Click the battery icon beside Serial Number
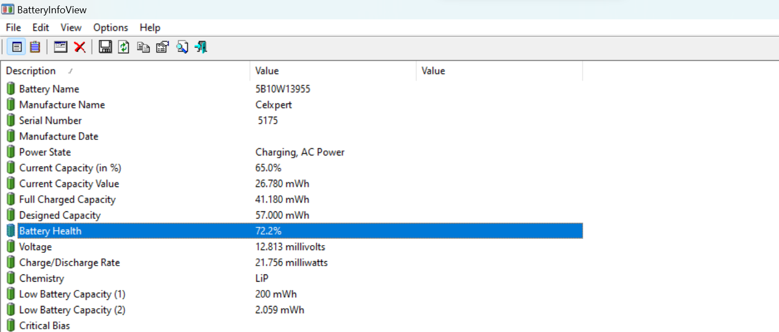The image size is (779, 332). click(11, 120)
